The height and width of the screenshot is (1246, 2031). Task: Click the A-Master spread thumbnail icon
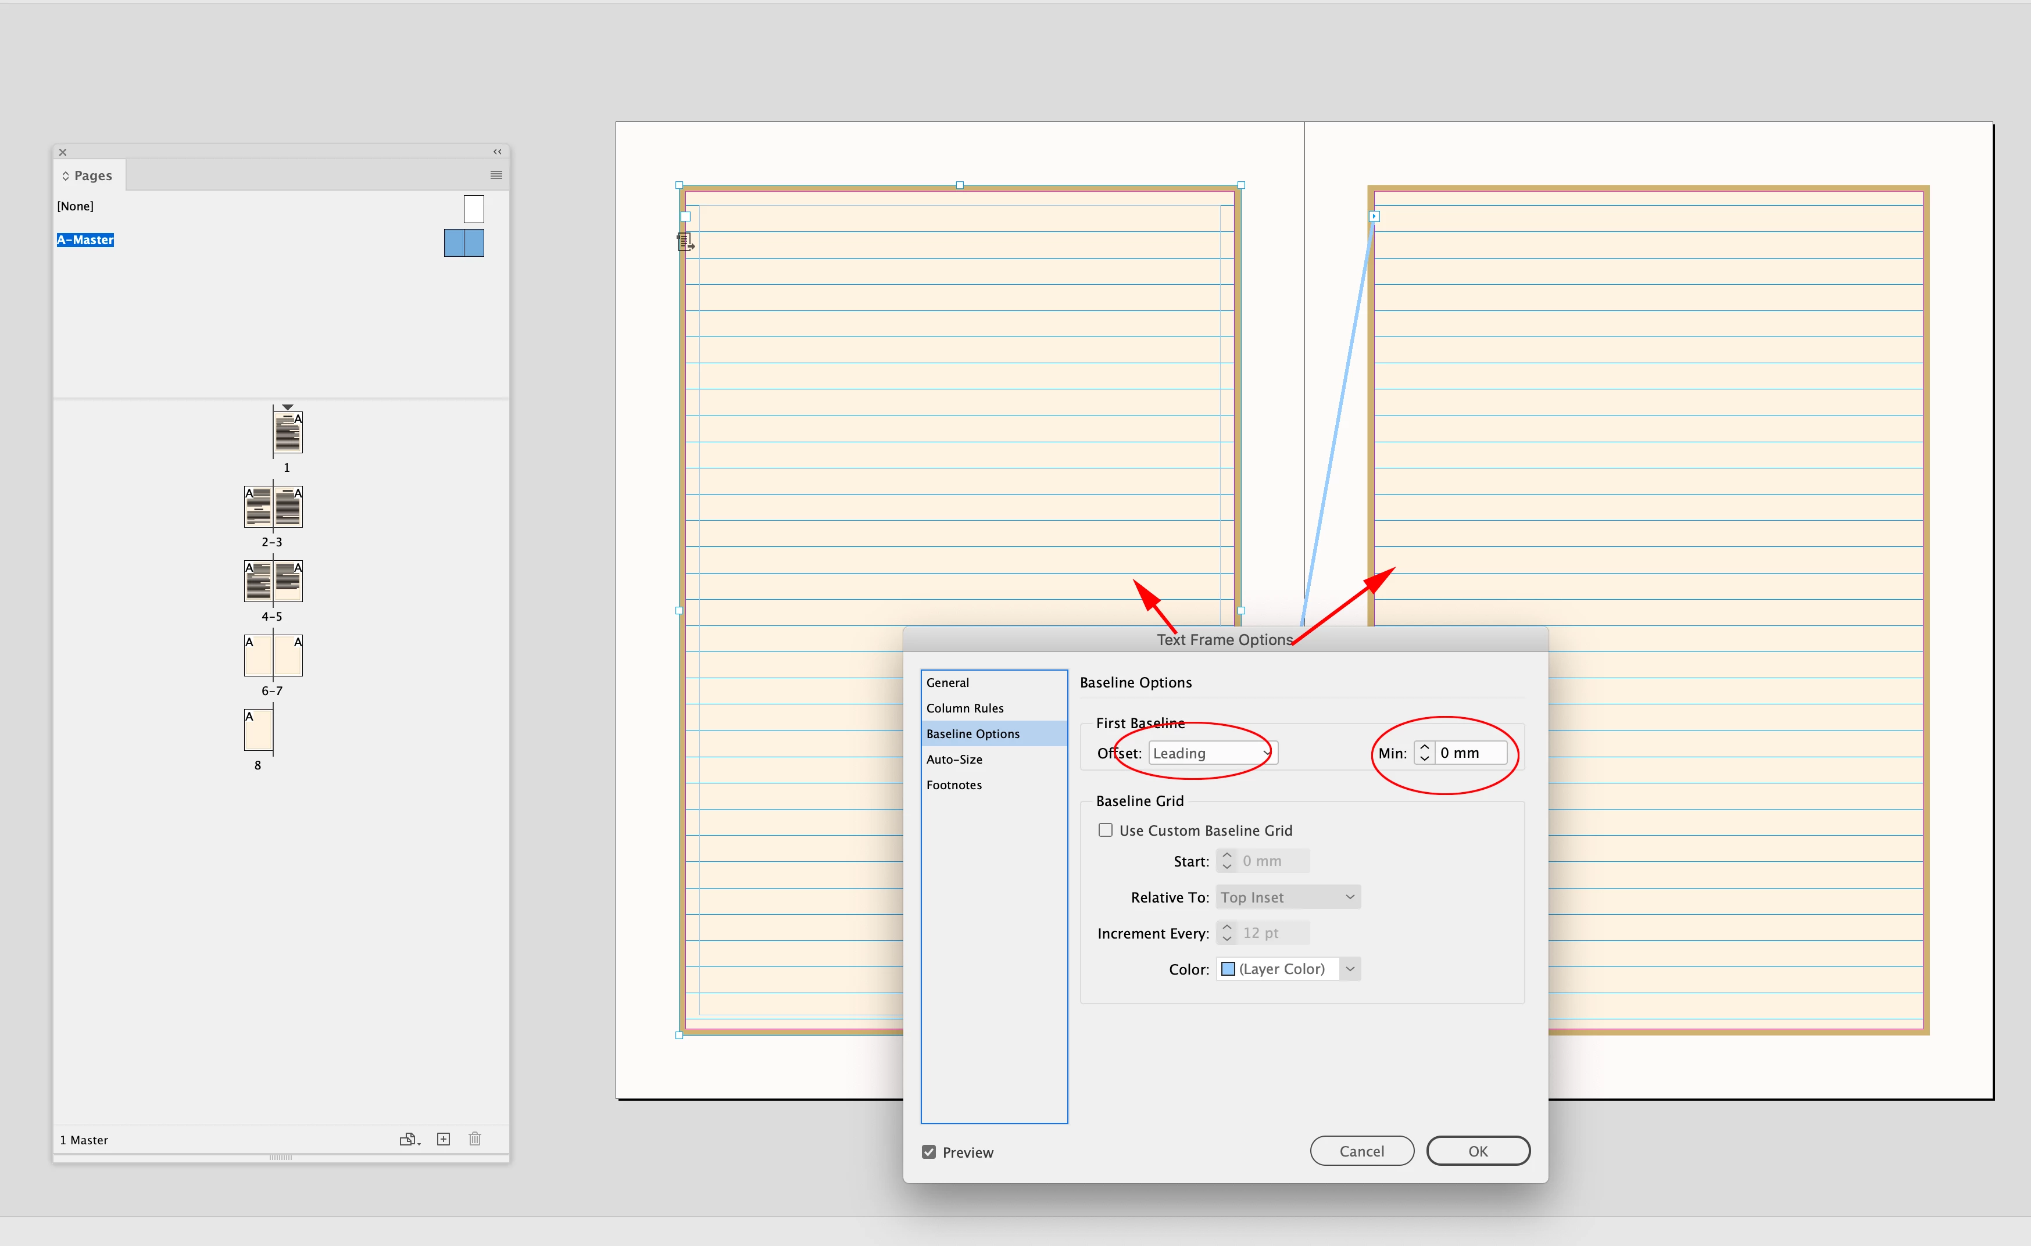463,243
